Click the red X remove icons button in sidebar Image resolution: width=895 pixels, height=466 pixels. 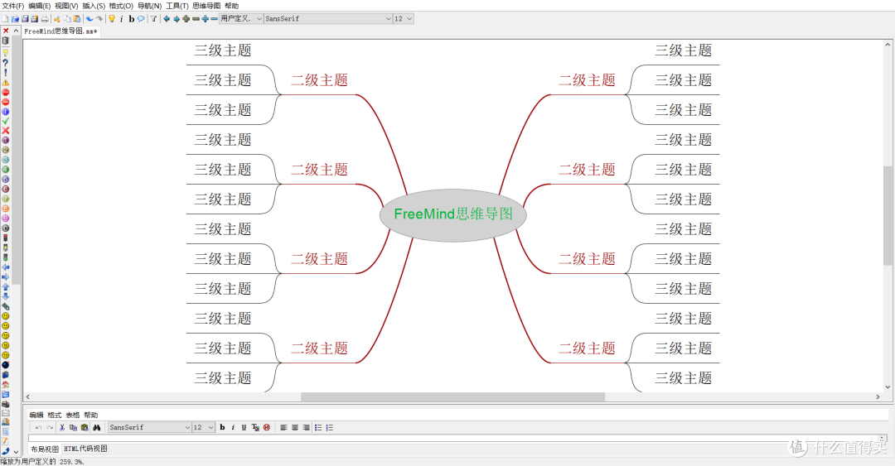click(x=6, y=31)
